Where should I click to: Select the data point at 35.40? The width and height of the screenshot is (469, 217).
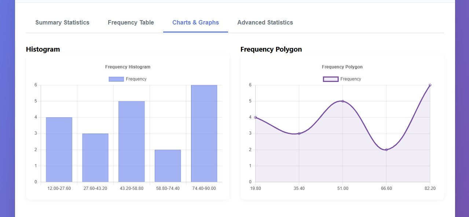pos(299,133)
